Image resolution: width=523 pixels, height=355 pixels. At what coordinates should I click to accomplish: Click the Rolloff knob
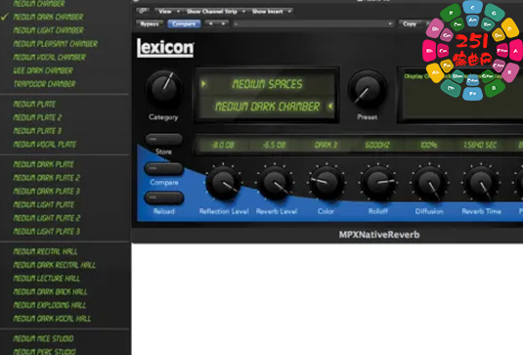coord(378,183)
